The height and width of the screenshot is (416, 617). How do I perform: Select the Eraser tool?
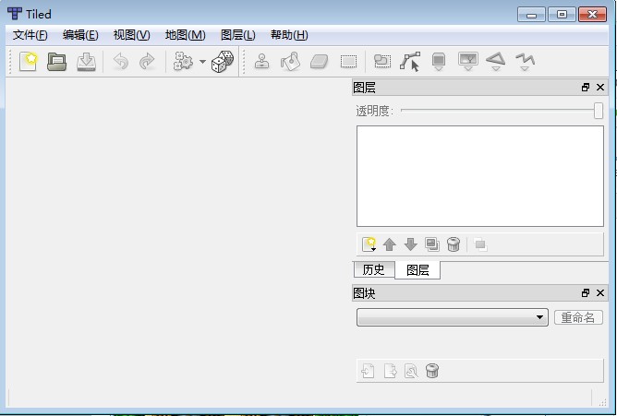tap(320, 62)
